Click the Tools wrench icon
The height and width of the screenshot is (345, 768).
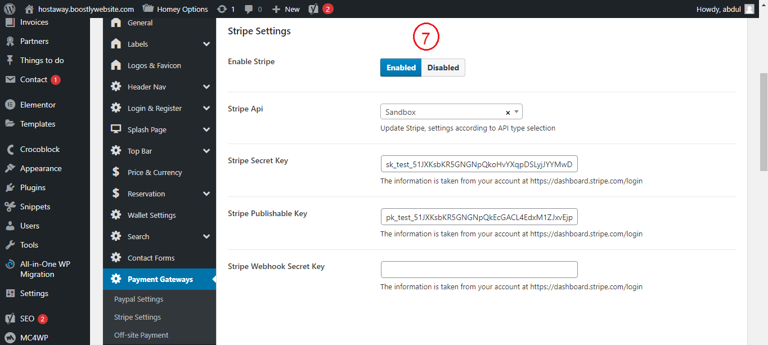pyautogui.click(x=10, y=245)
